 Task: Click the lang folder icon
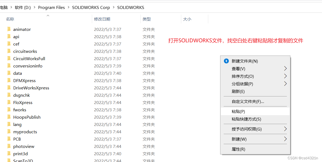coord(9,124)
